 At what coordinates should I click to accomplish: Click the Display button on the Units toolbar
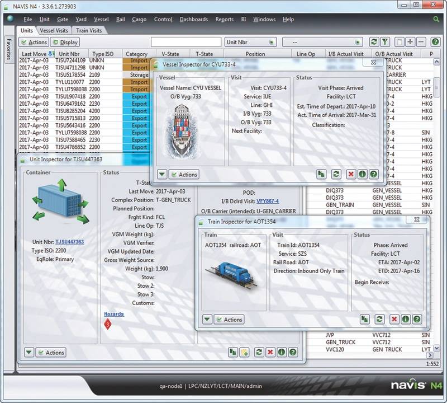coord(65,41)
